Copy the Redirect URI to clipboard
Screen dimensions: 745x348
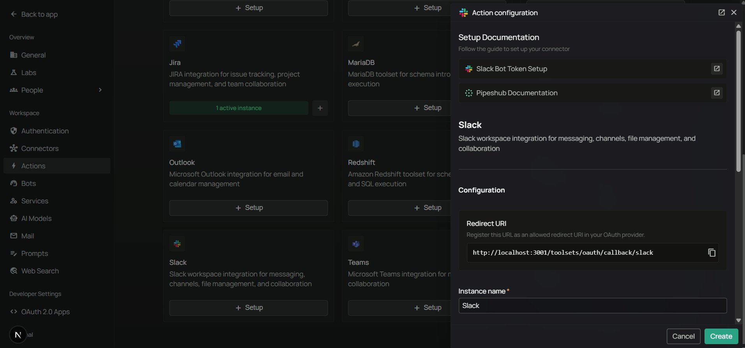712,253
